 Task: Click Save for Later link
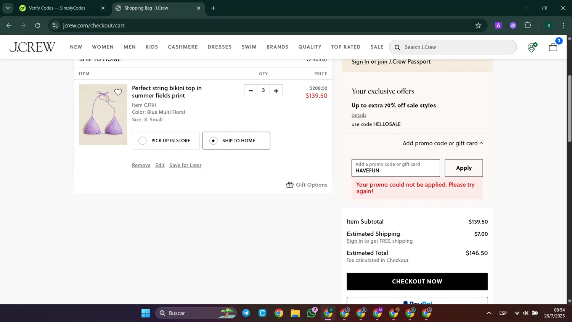[x=185, y=165]
